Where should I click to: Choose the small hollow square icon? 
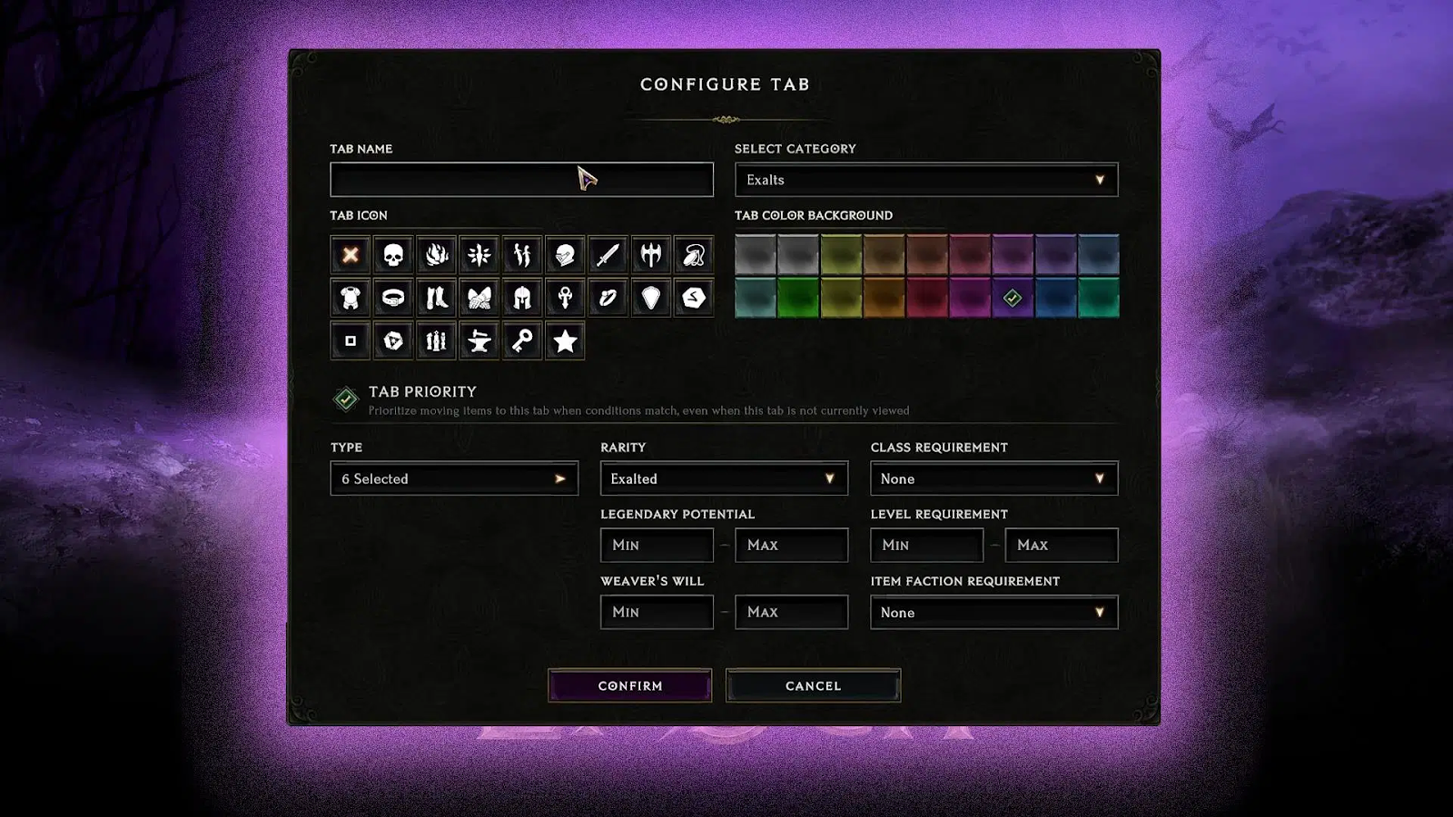[x=351, y=341]
